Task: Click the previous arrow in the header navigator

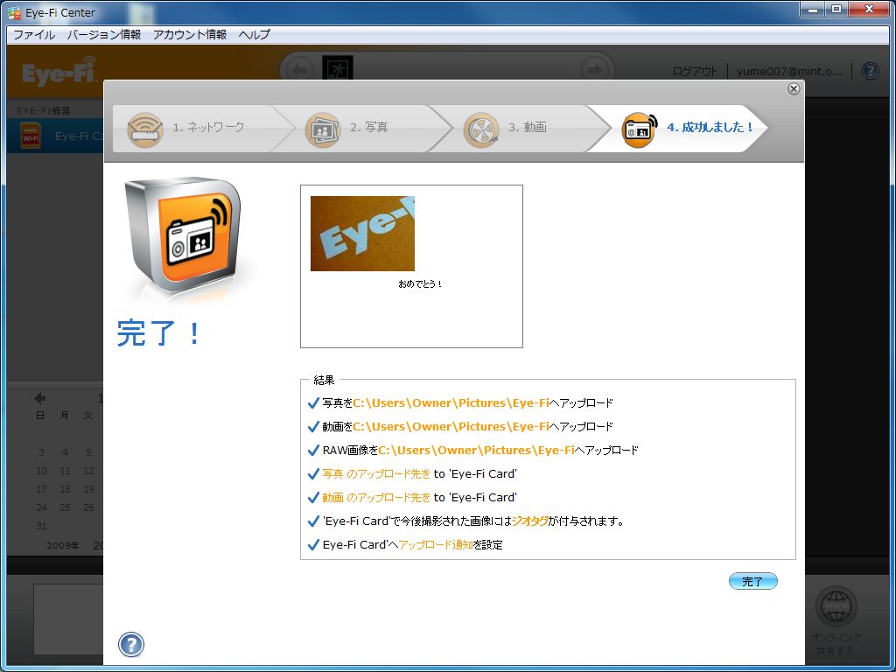Action: (x=299, y=70)
